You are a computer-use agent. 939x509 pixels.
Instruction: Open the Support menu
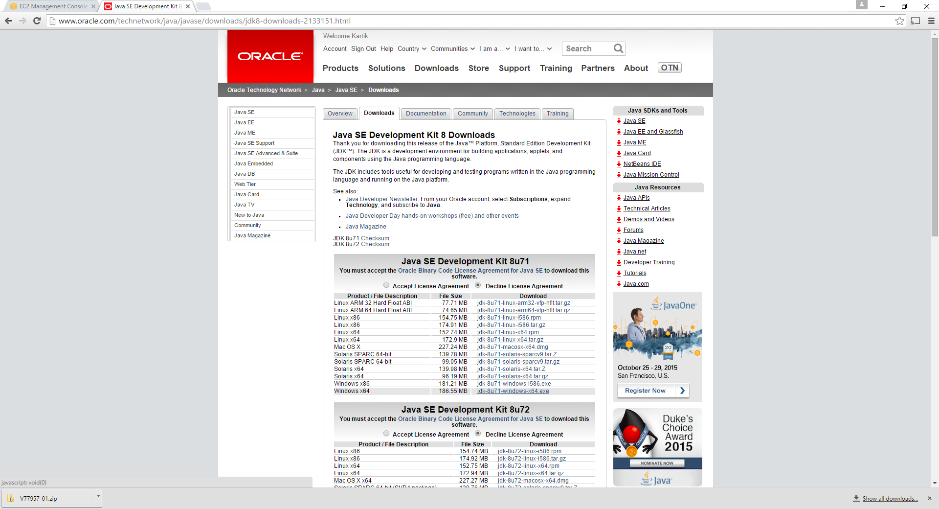[x=514, y=68]
